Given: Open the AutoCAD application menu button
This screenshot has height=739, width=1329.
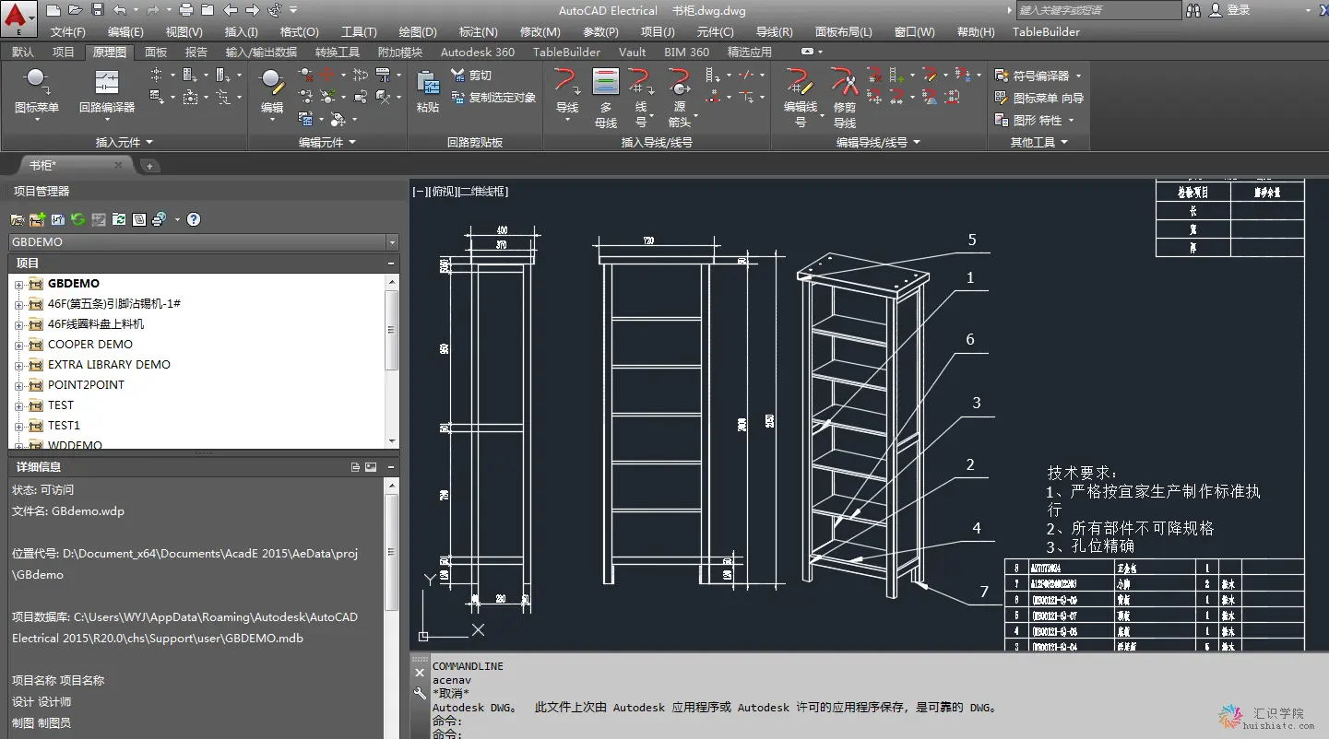Looking at the screenshot, I should pyautogui.click(x=18, y=17).
